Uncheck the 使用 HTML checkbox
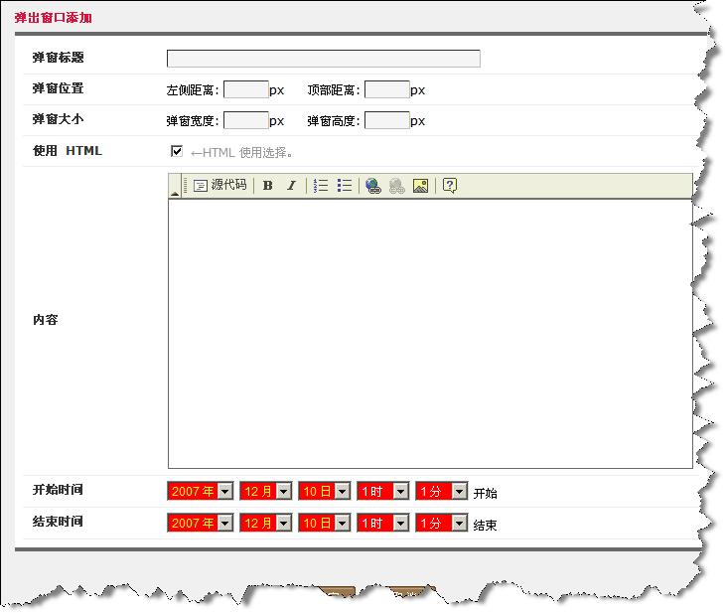The image size is (725, 613). 177,151
